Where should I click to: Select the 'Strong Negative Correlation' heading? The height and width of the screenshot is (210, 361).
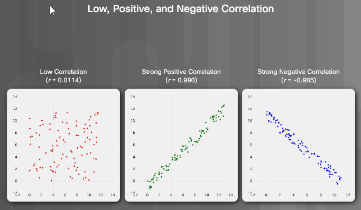tap(299, 72)
